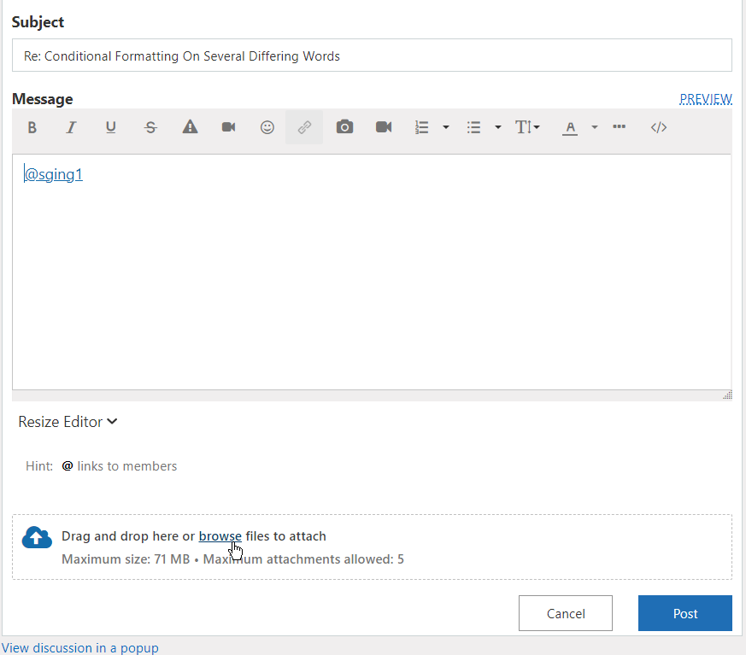Click the @sging1 mention link
The image size is (746, 655).
[x=53, y=174]
